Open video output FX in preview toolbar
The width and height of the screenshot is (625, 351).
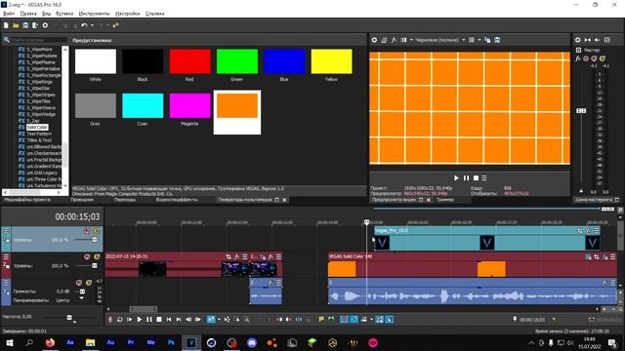394,40
